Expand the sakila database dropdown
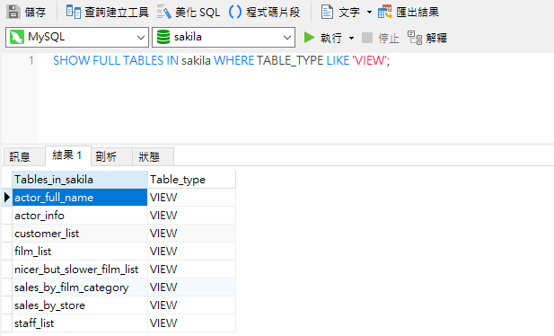554x336 pixels. coord(287,37)
